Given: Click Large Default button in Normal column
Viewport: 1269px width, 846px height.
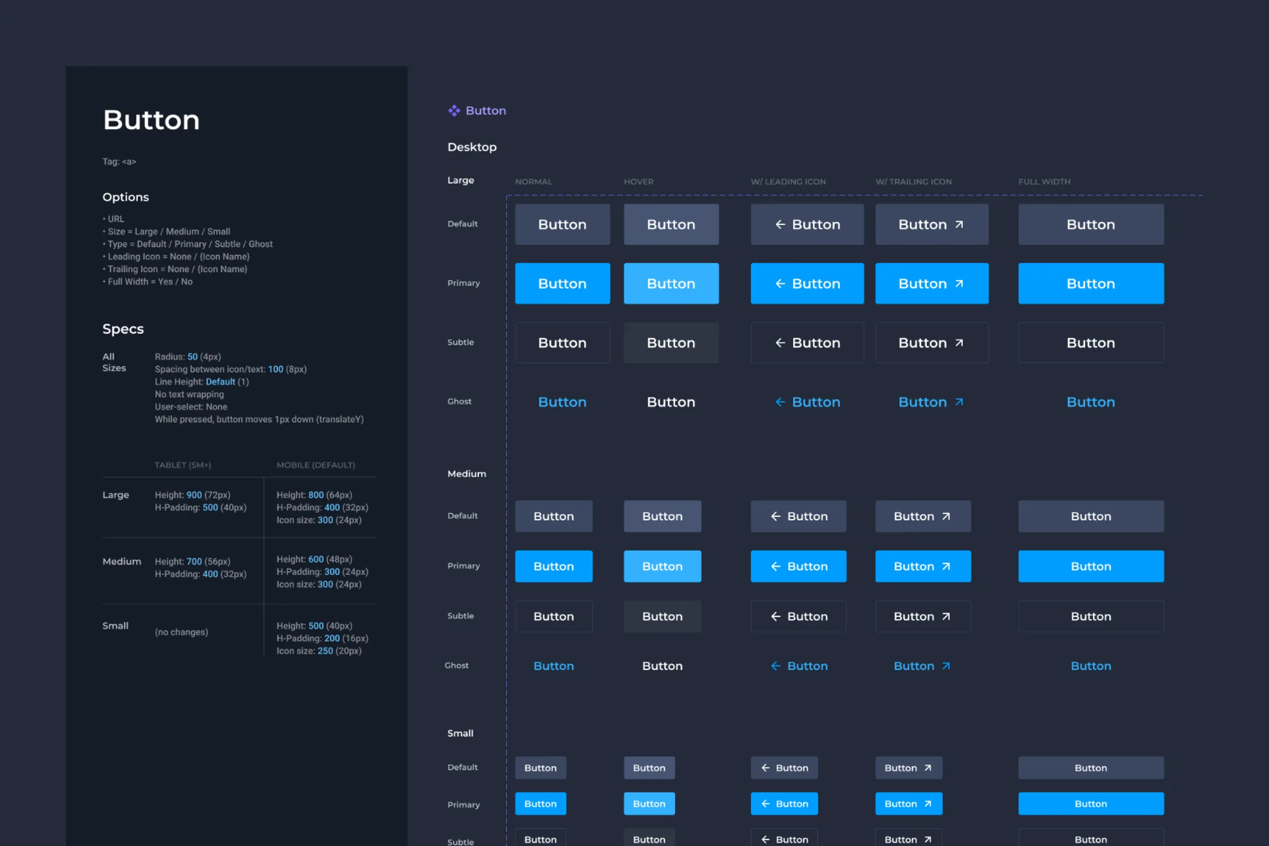Looking at the screenshot, I should point(562,224).
